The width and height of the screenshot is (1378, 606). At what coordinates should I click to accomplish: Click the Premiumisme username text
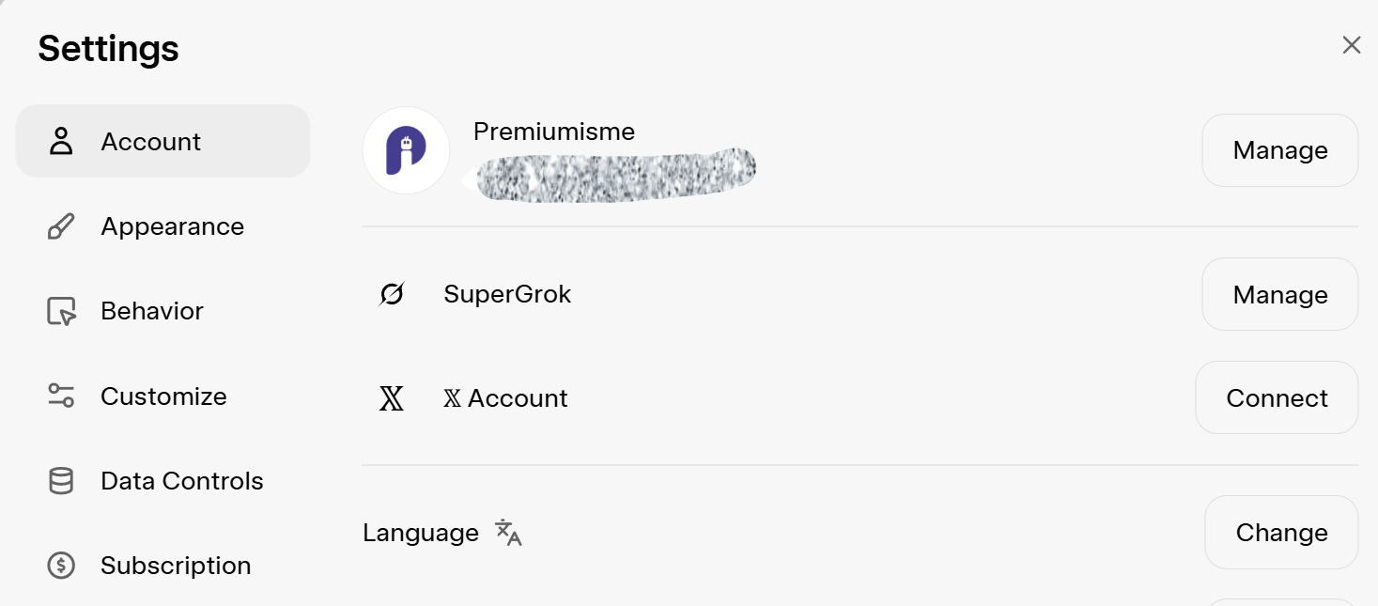[x=554, y=132]
